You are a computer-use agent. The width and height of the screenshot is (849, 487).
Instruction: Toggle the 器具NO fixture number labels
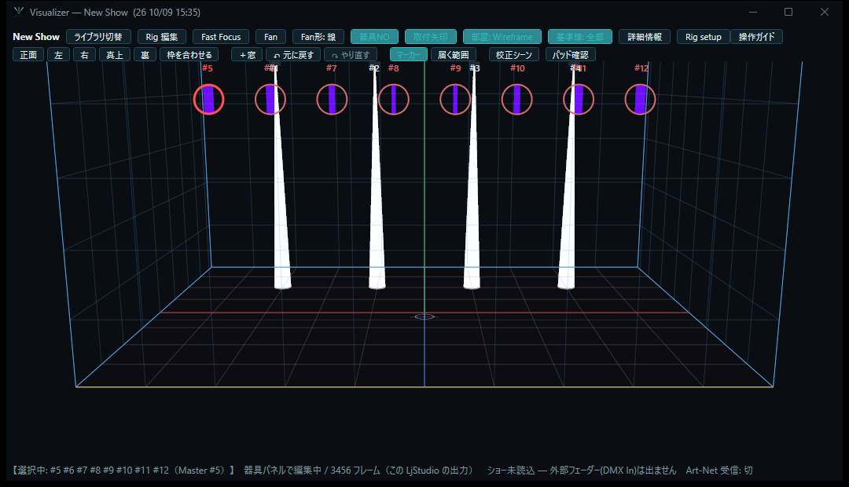(375, 37)
